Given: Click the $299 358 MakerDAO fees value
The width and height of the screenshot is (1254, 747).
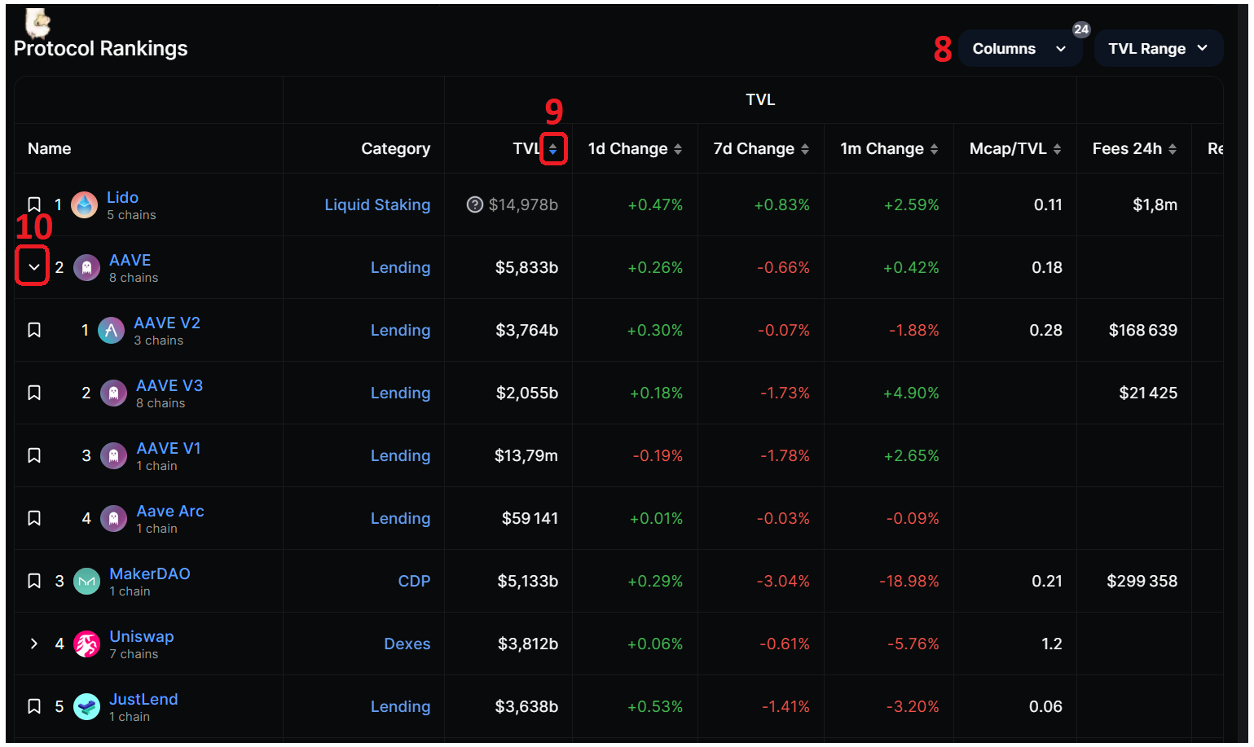Looking at the screenshot, I should [x=1142, y=581].
